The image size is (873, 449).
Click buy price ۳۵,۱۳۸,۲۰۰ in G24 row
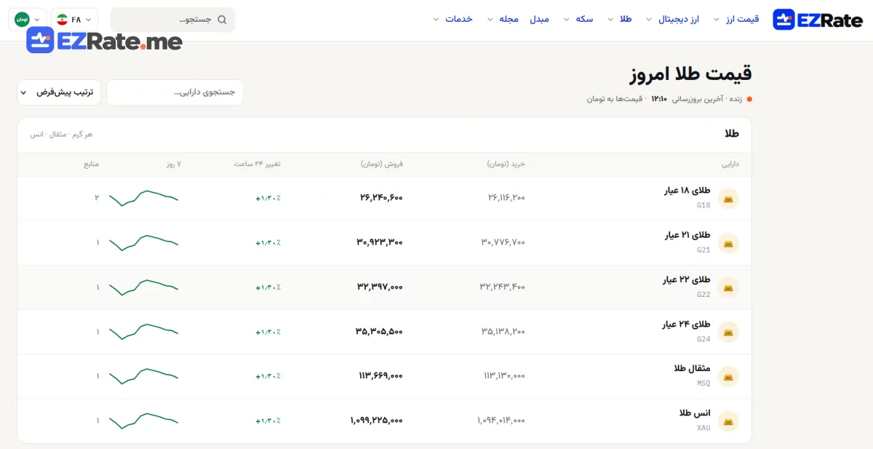[503, 331]
